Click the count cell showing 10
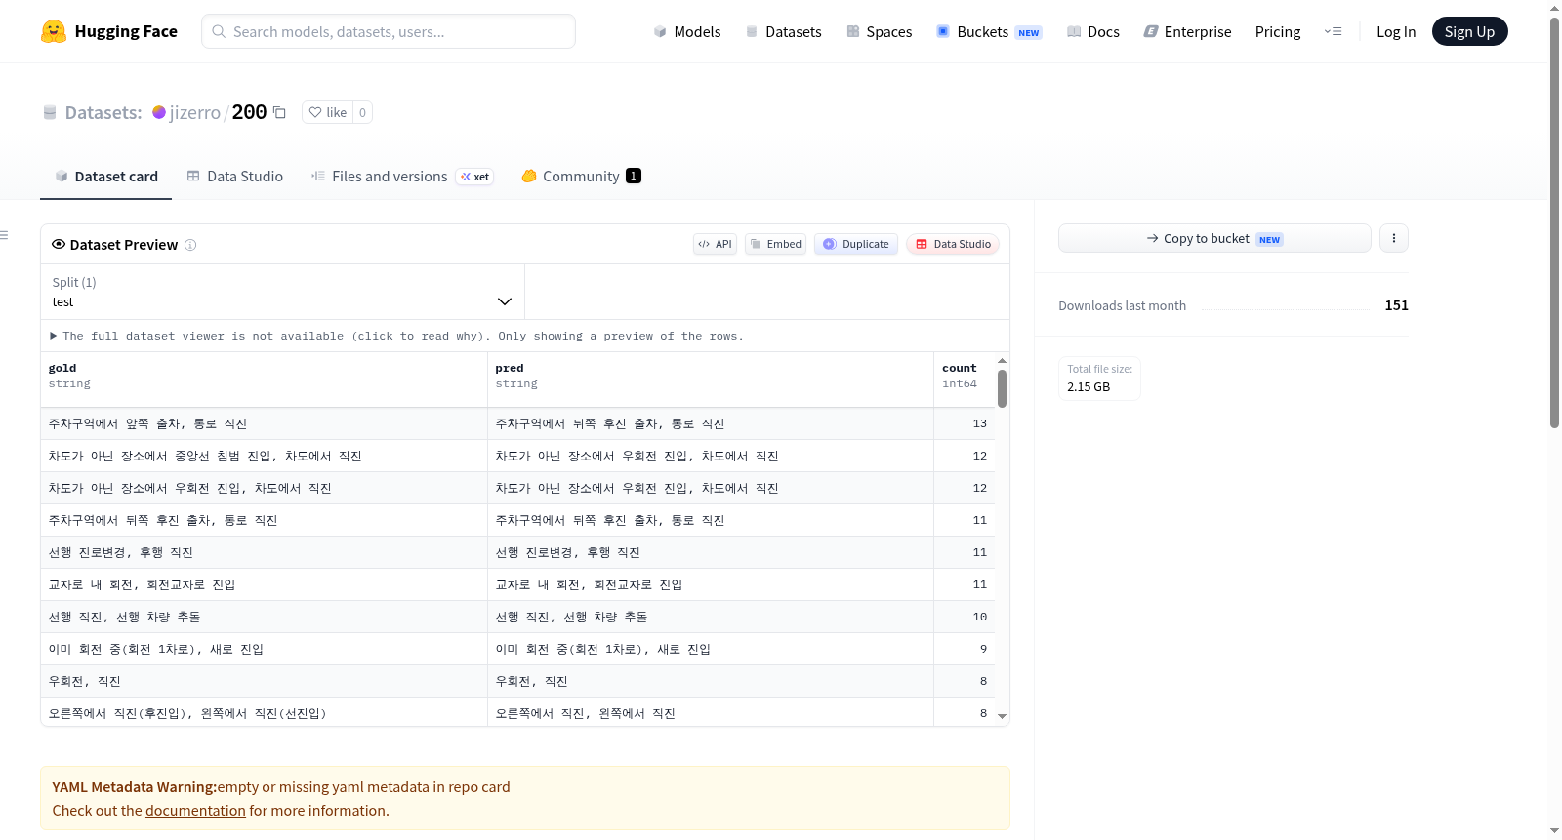 (x=965, y=617)
